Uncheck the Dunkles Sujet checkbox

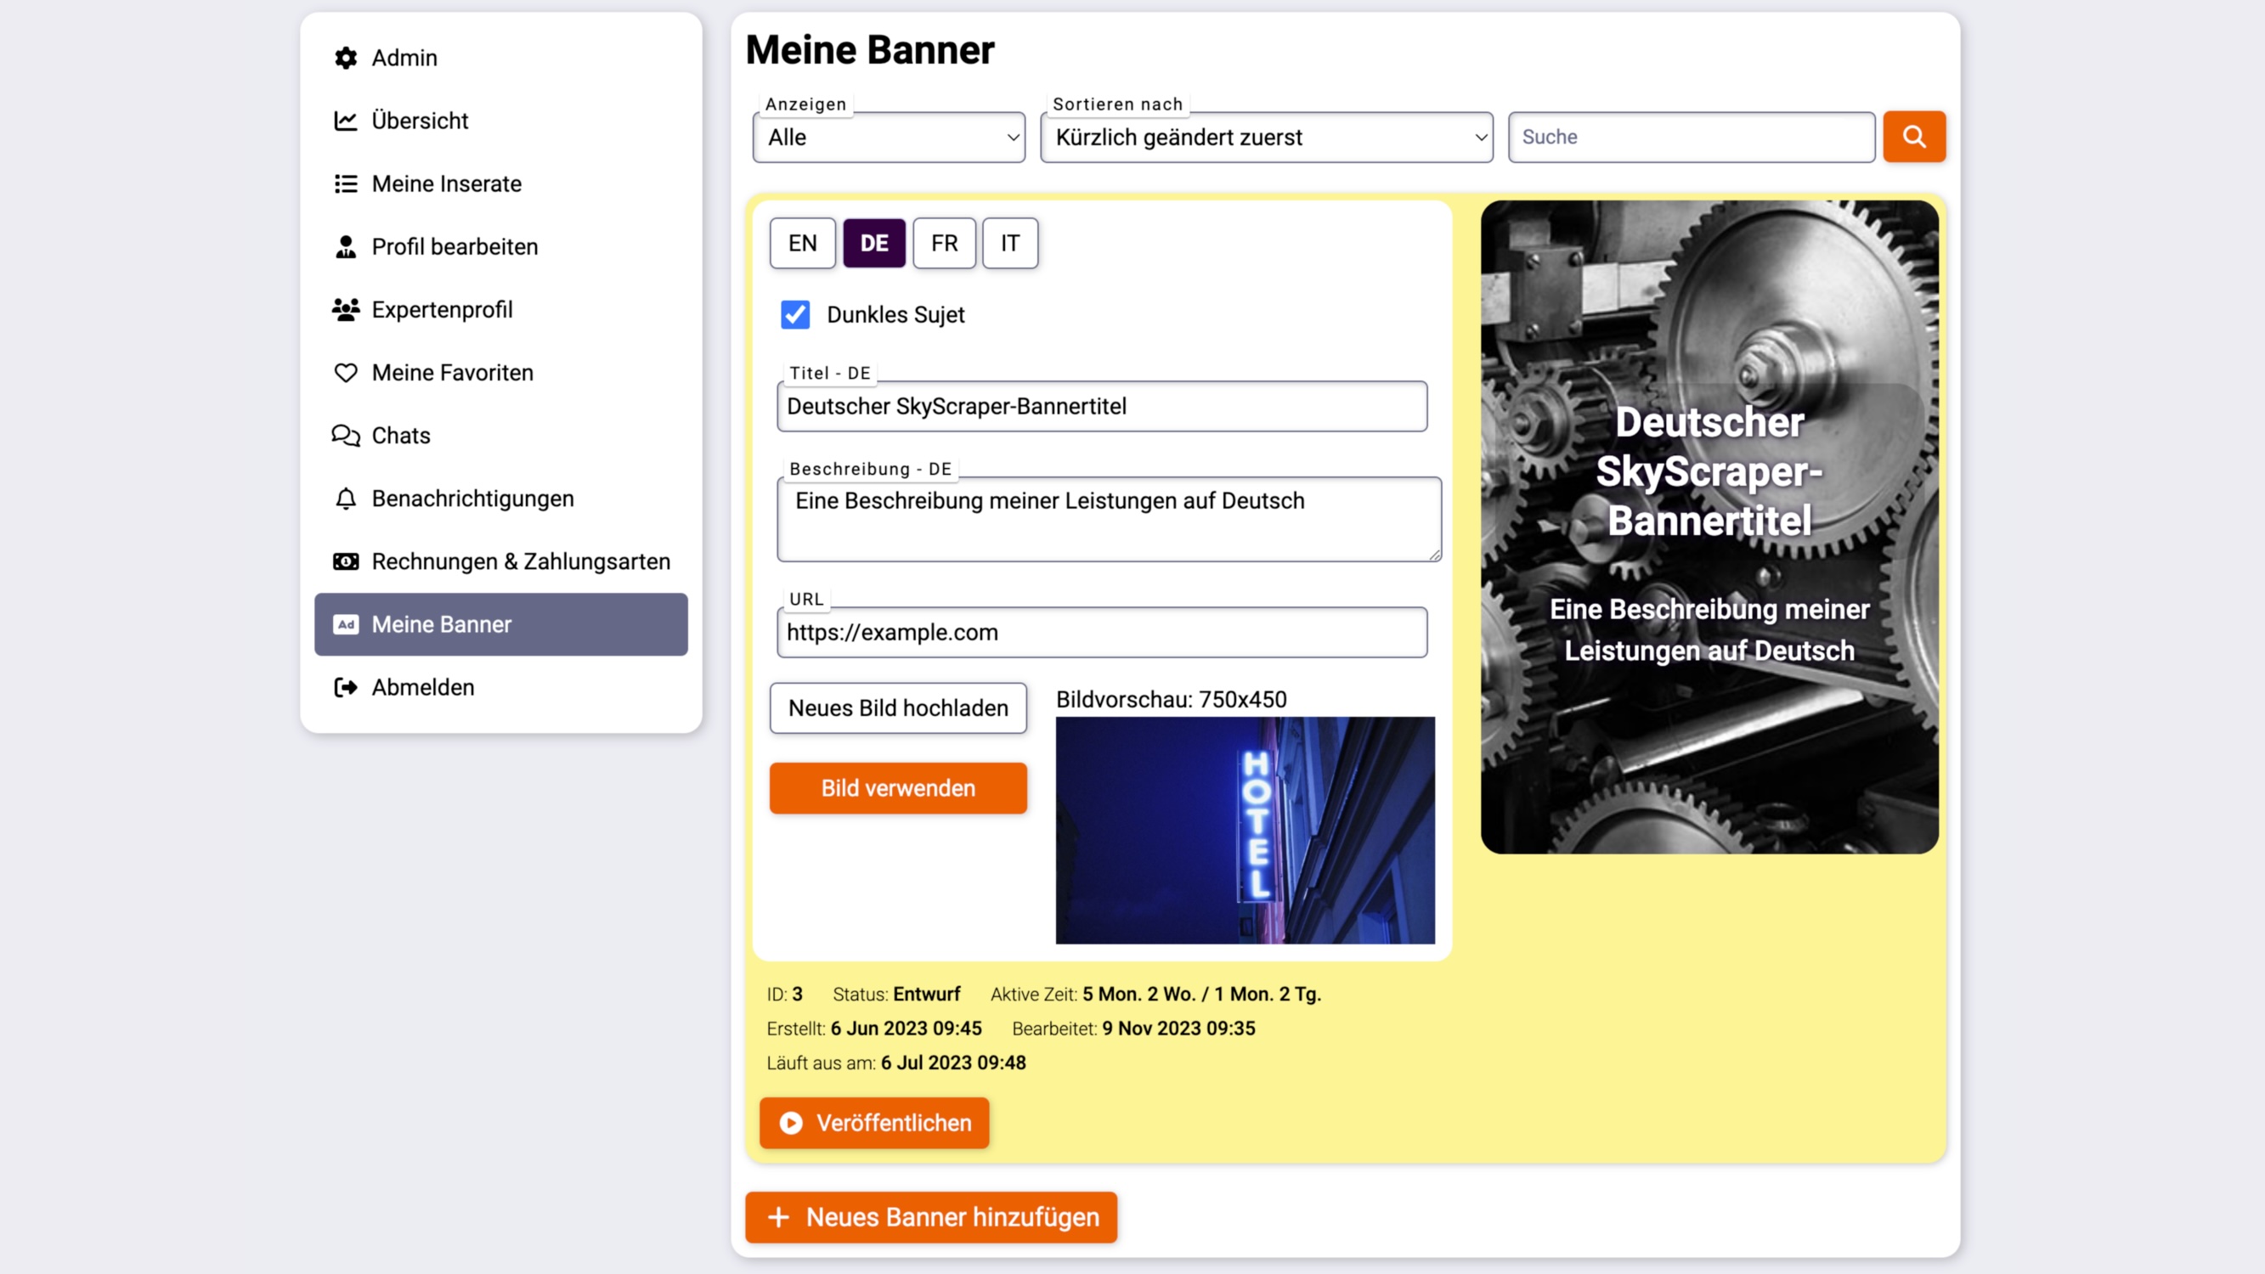795,315
